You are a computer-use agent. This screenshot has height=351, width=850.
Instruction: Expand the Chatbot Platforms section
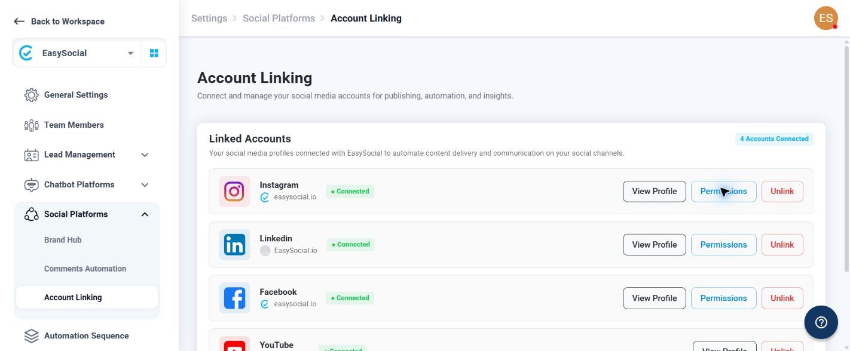pos(145,184)
